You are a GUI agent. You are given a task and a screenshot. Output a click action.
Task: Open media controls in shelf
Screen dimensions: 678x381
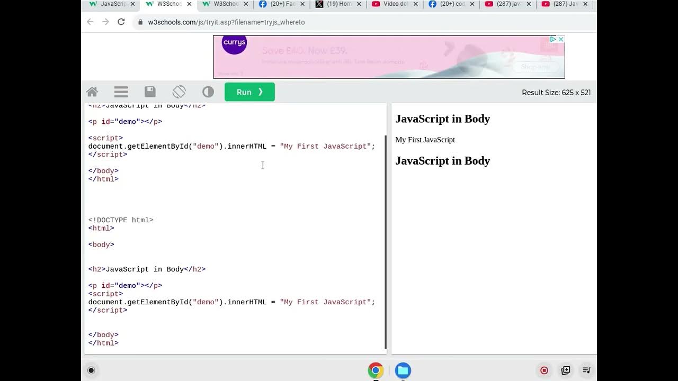(586, 370)
